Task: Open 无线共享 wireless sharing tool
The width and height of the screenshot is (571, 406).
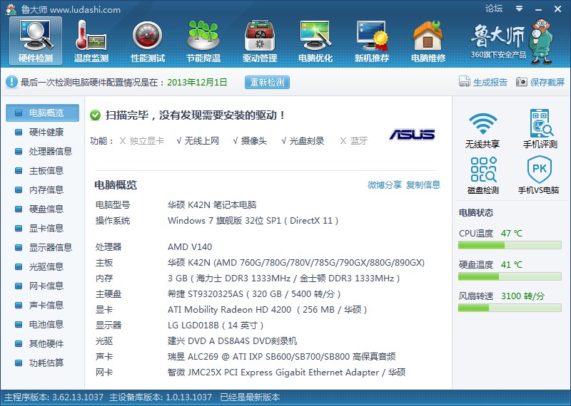Action: 482,130
